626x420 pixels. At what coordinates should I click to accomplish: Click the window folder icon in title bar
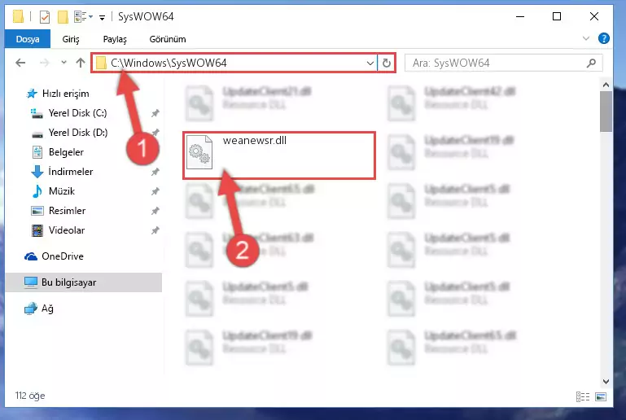click(x=18, y=17)
